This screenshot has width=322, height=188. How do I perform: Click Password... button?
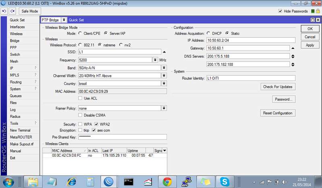(x=284, y=99)
